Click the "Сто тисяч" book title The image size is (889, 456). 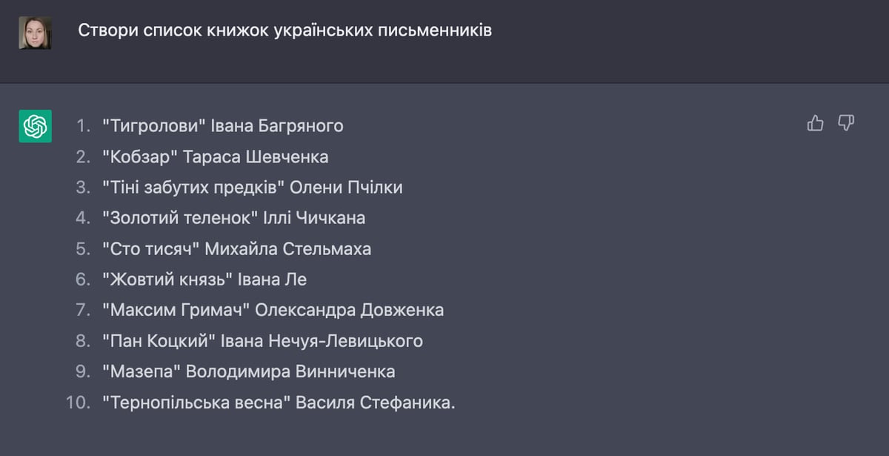(x=151, y=249)
